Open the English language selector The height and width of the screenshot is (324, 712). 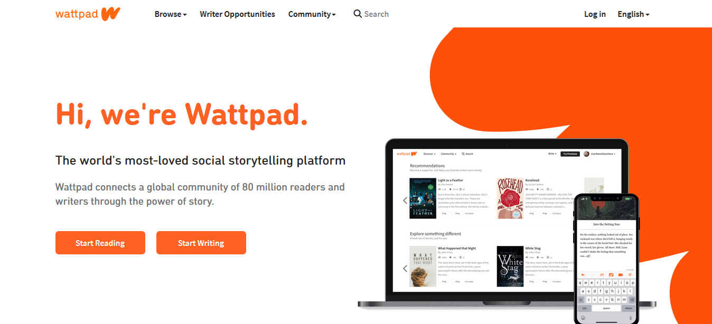tap(634, 14)
